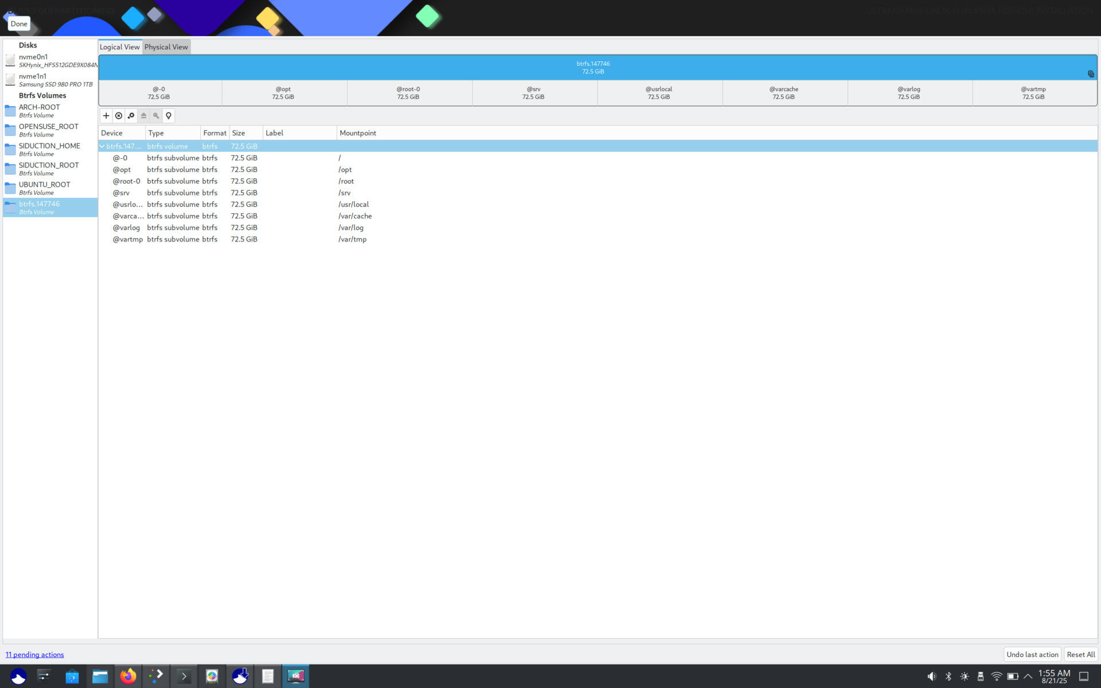Image resolution: width=1101 pixels, height=688 pixels.
Task: Click the small icon at right of volume bar
Action: click(1091, 74)
